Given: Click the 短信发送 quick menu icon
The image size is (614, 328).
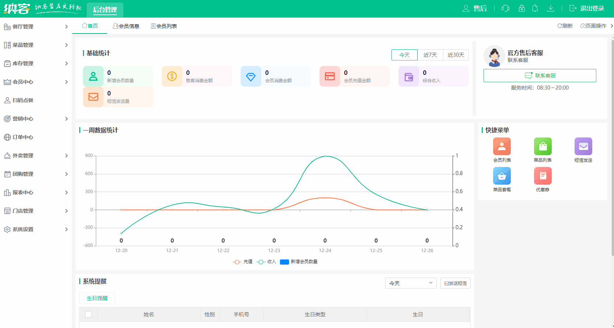Looking at the screenshot, I should click(x=583, y=147).
